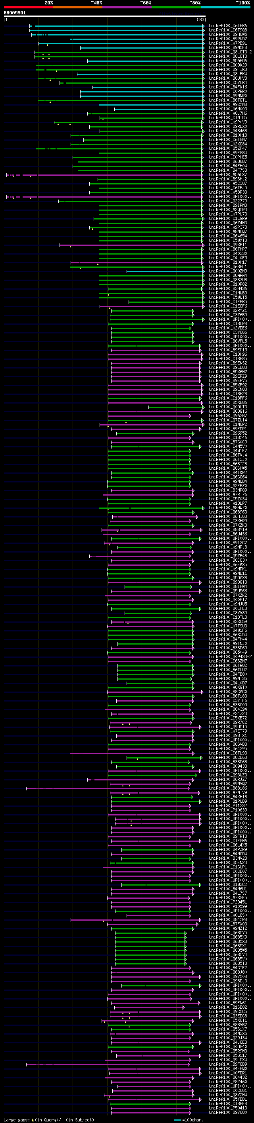
Task: Select hit label UniRef100_A9SXM8
Action: pyautogui.click(x=228, y=105)
